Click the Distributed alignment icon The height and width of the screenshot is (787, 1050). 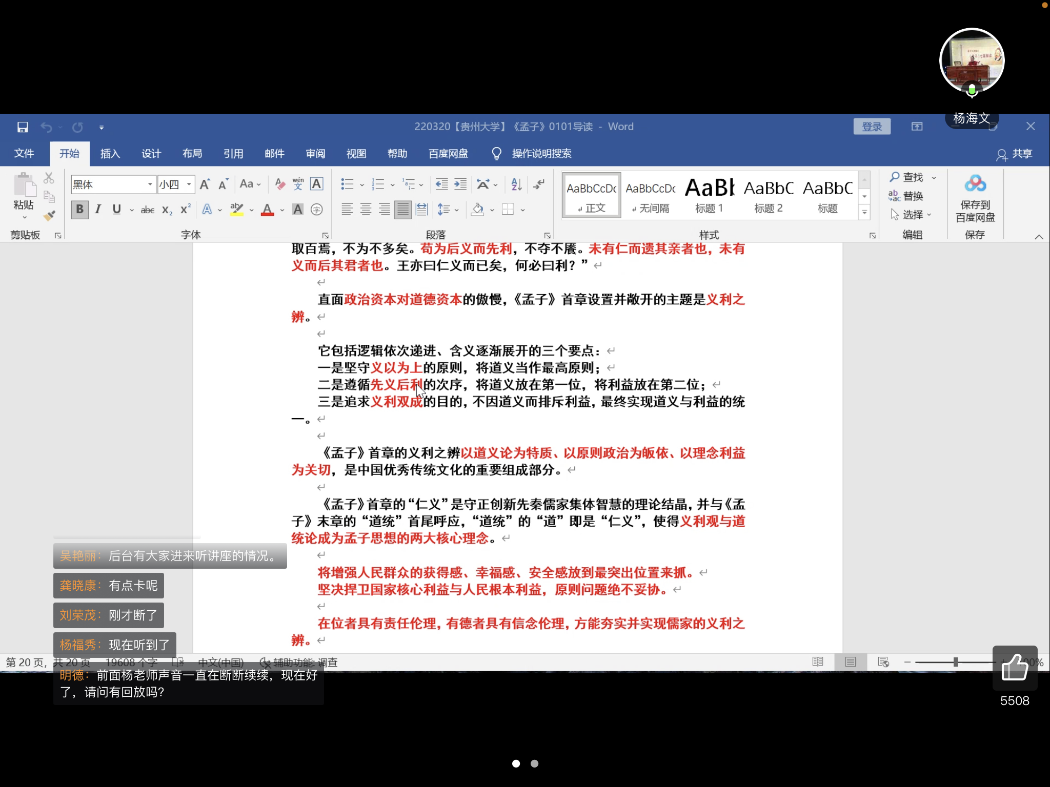pyautogui.click(x=421, y=210)
